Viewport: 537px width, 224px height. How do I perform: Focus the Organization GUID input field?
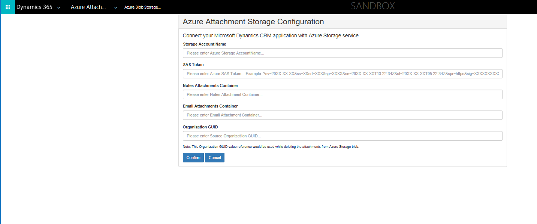(x=342, y=136)
